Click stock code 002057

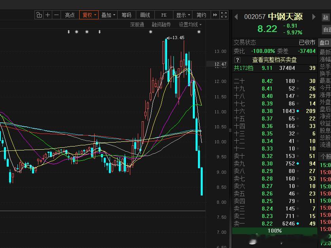click(x=255, y=17)
